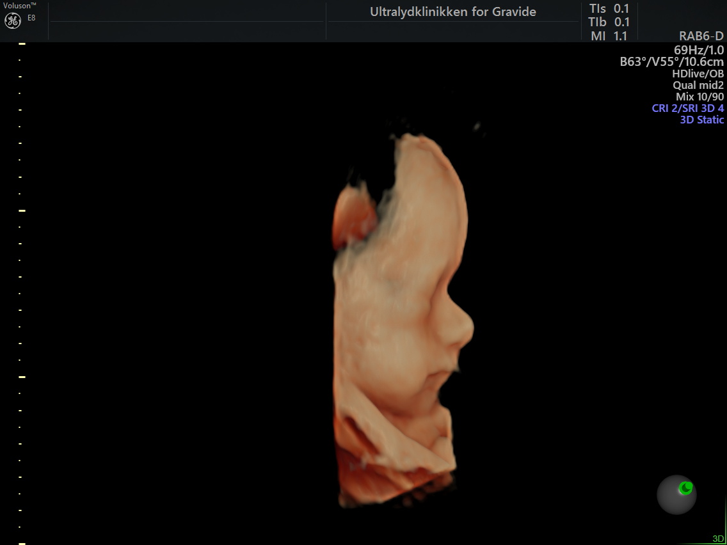
Task: Select the 'Ultralydklinikken for Gravide' header text
Action: (x=453, y=12)
